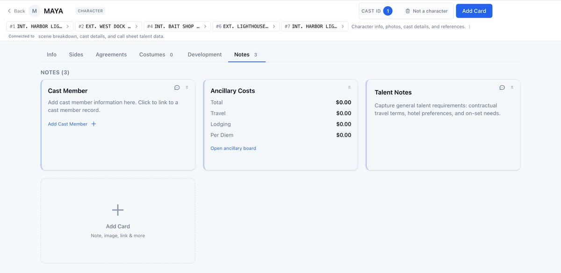This screenshot has height=273, width=561.
Task: Open scene #7 INT. HARBOR LIG… chip
Action: click(x=315, y=27)
